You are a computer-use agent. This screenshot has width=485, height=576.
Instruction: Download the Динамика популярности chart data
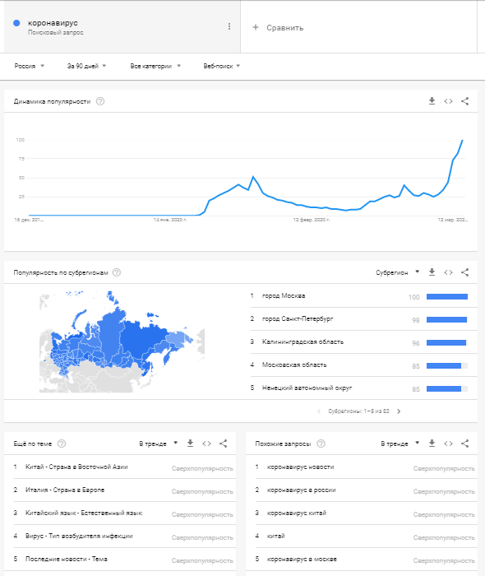coord(432,101)
